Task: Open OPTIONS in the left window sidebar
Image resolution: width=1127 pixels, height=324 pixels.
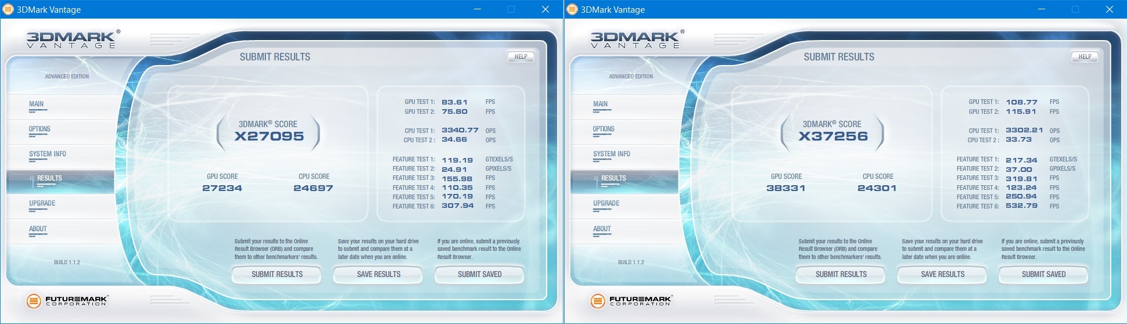Action: tap(40, 129)
